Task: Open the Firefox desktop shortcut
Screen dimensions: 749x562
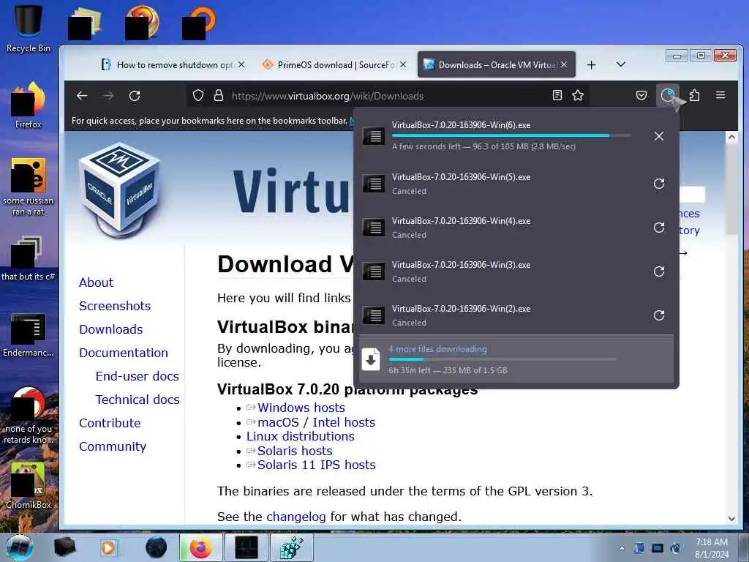Action: tap(29, 106)
